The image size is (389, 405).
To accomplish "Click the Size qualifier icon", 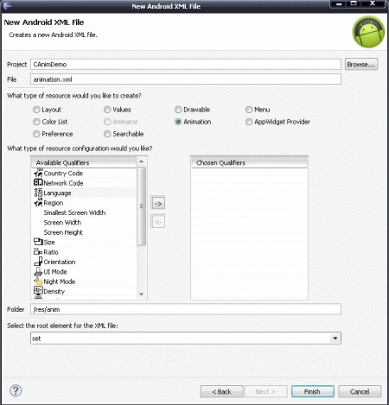I will click(38, 242).
